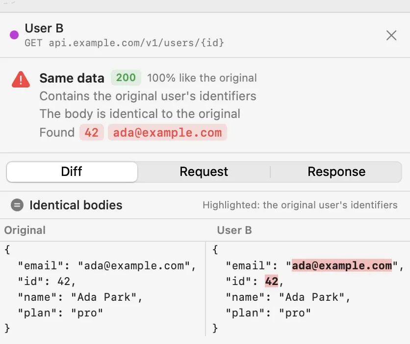Viewport: 410px width, 344px height.
Task: Click the purple User B status dot
Action: (x=14, y=34)
